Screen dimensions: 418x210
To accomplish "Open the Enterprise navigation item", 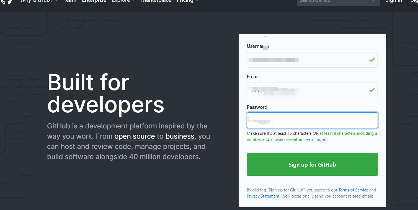I will (94, 1).
